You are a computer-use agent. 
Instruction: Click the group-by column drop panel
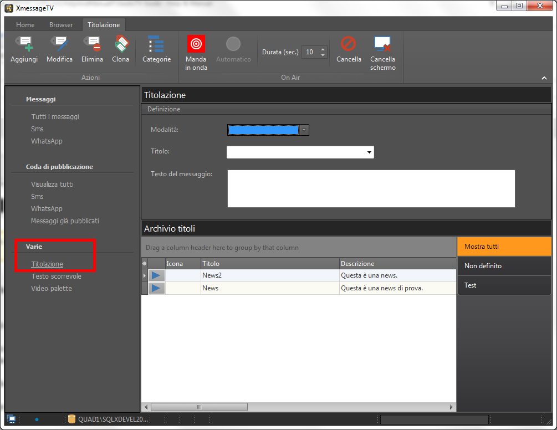(x=299, y=248)
